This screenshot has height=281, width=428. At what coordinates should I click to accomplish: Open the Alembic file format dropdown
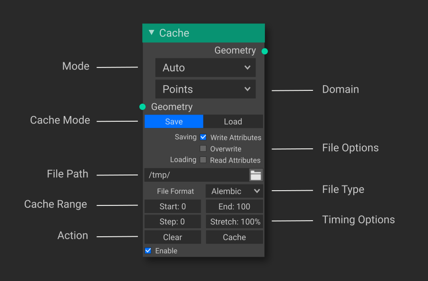coord(234,191)
